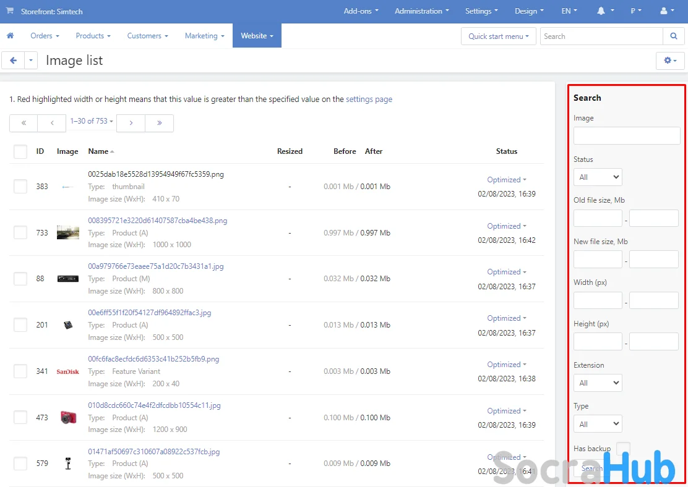Open the Products menu
Image resolution: width=688 pixels, height=487 pixels.
(93, 36)
